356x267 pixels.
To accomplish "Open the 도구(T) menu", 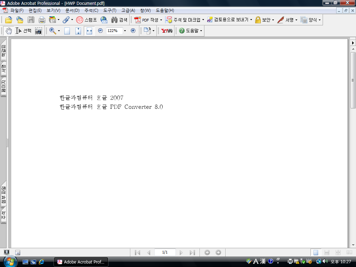I will pos(110,10).
